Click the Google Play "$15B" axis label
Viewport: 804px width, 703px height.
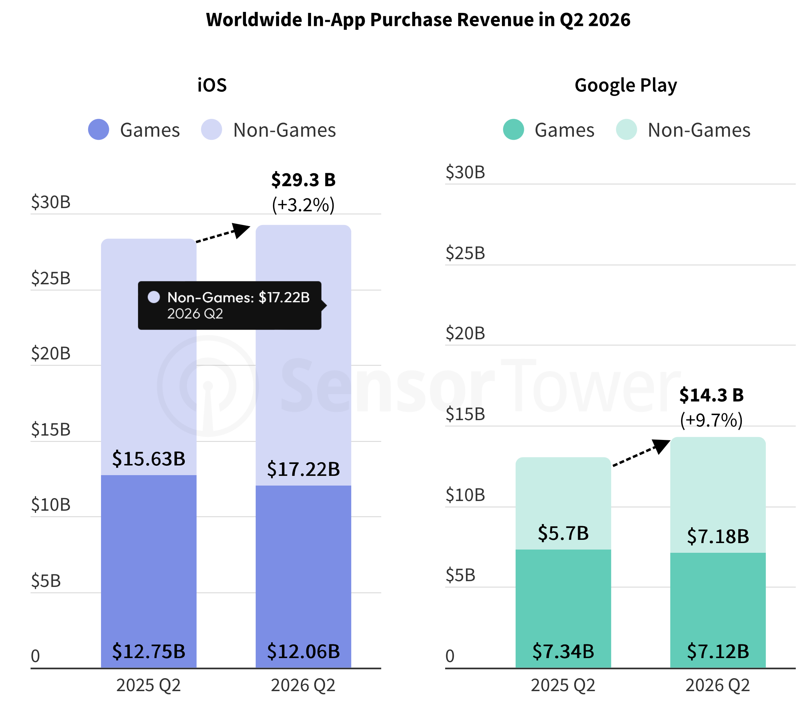(465, 414)
